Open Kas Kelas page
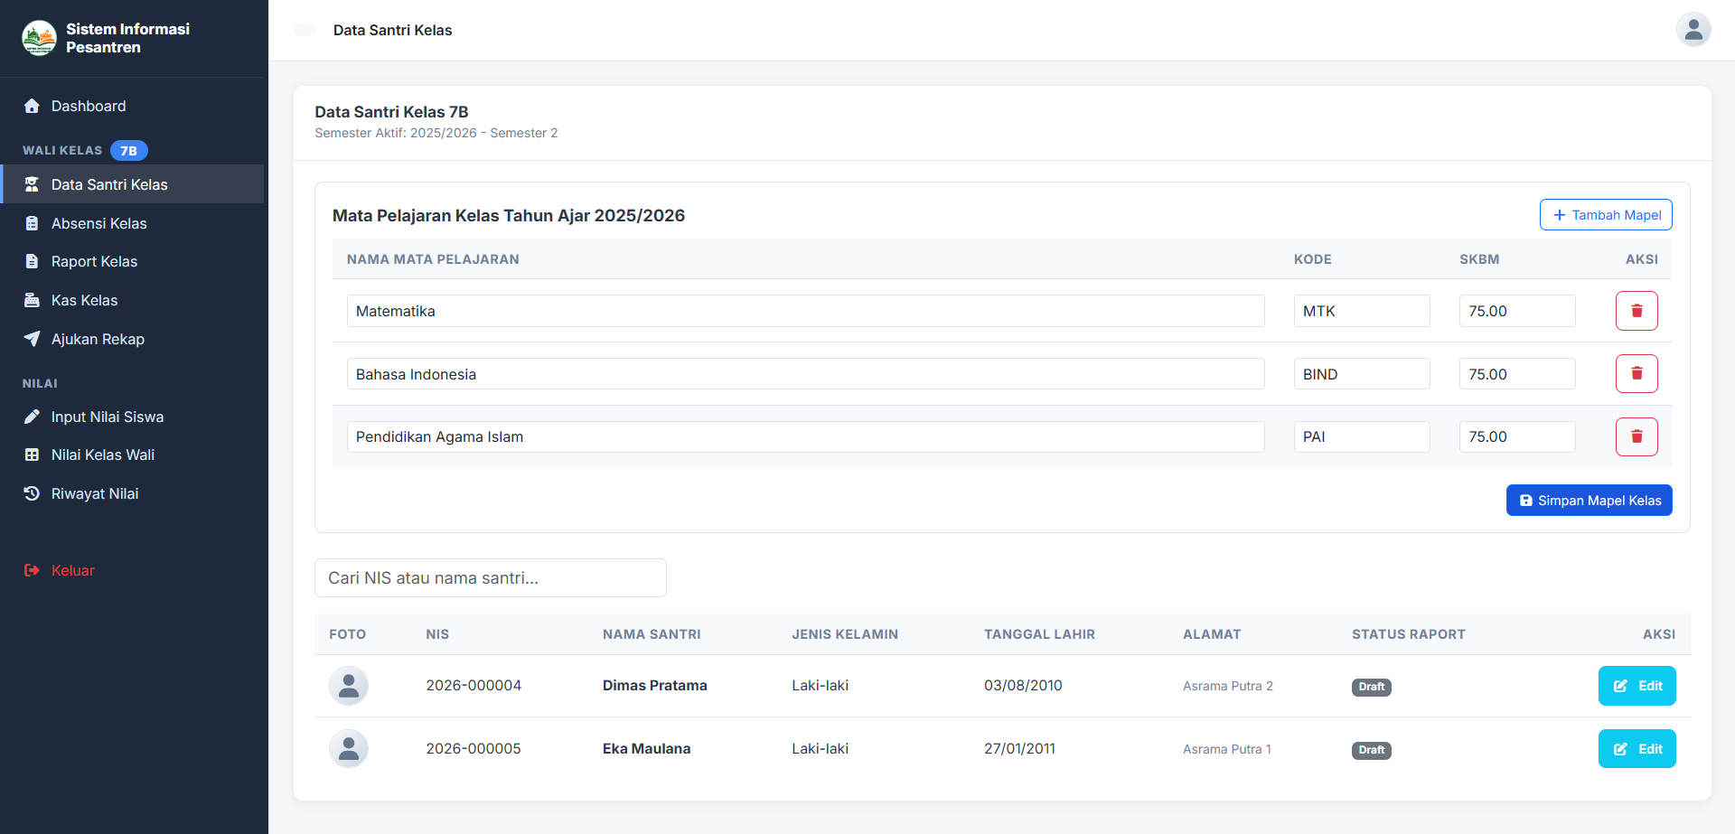Image resolution: width=1735 pixels, height=834 pixels. [x=132, y=300]
